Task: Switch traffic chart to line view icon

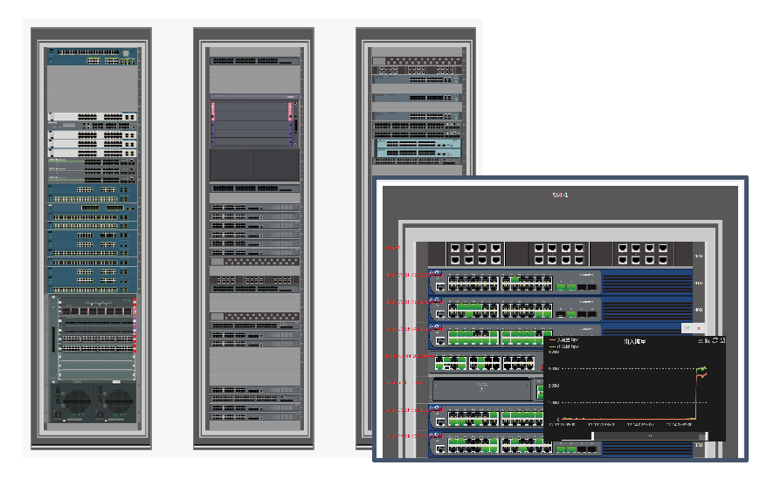Action: pyautogui.click(x=700, y=340)
